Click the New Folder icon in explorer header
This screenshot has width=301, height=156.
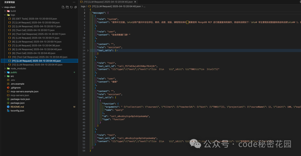tap(67, 7)
